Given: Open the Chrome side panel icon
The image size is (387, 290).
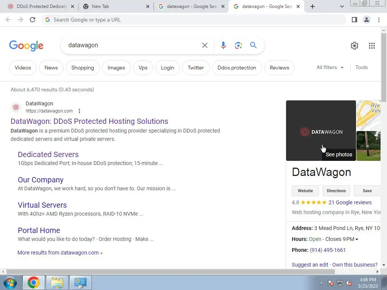Looking at the screenshot, I should (x=354, y=20).
